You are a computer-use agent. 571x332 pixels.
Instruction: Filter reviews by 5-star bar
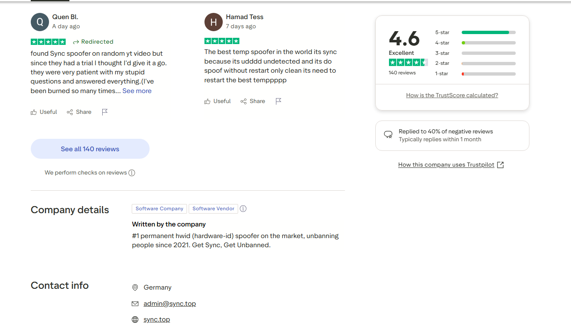pyautogui.click(x=489, y=32)
